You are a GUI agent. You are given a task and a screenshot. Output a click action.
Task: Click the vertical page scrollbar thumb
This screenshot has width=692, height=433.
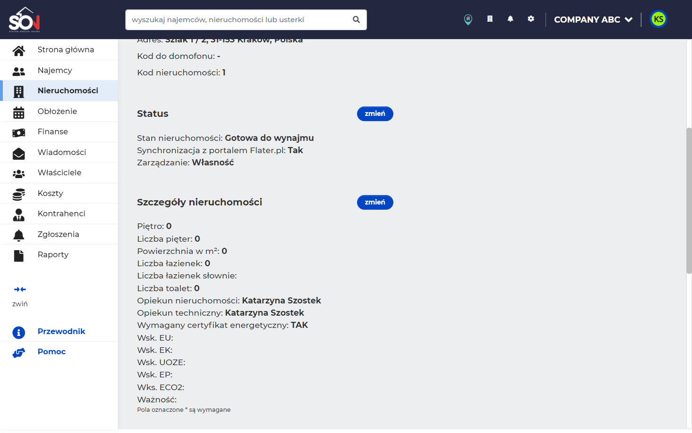click(x=689, y=201)
